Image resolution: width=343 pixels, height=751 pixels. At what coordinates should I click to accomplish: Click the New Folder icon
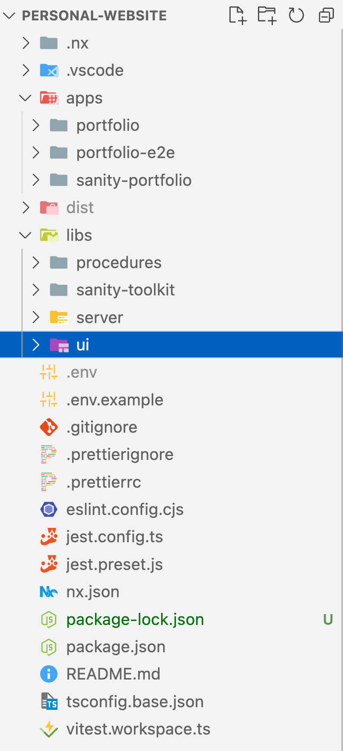click(x=267, y=16)
